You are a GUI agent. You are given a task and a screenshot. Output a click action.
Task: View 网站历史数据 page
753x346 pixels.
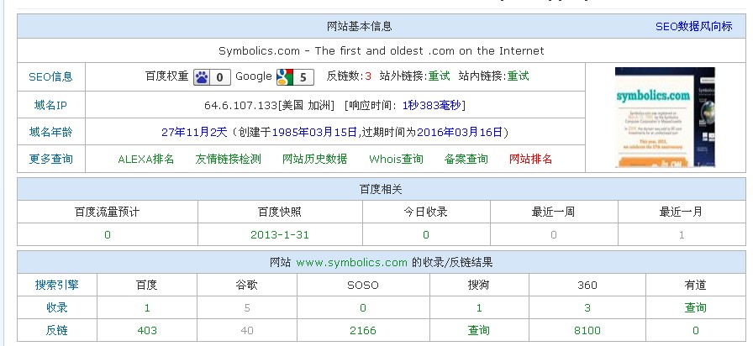pyautogui.click(x=314, y=159)
